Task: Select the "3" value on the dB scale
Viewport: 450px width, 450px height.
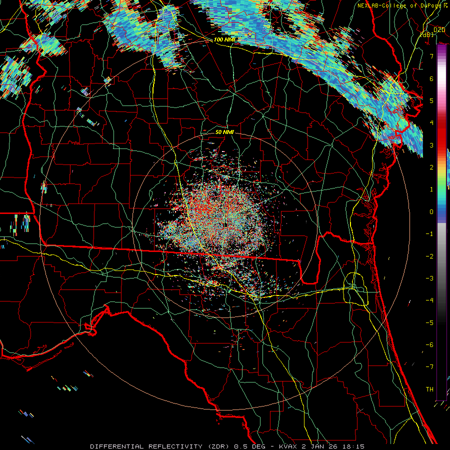Action: click(431, 145)
